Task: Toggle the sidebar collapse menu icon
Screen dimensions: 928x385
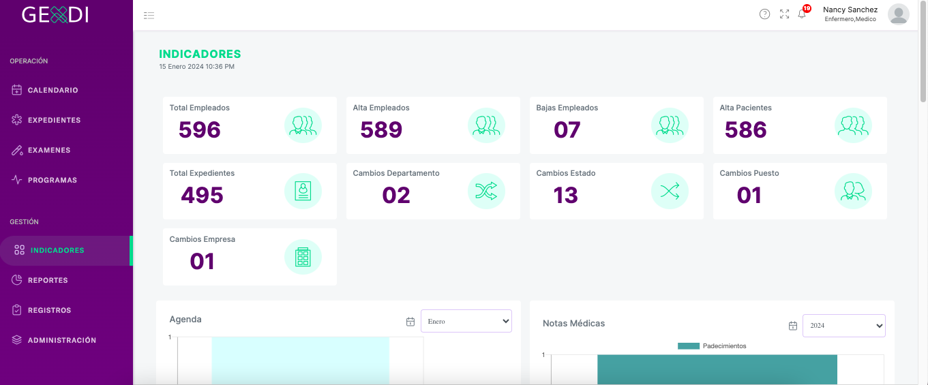Action: pos(149,15)
